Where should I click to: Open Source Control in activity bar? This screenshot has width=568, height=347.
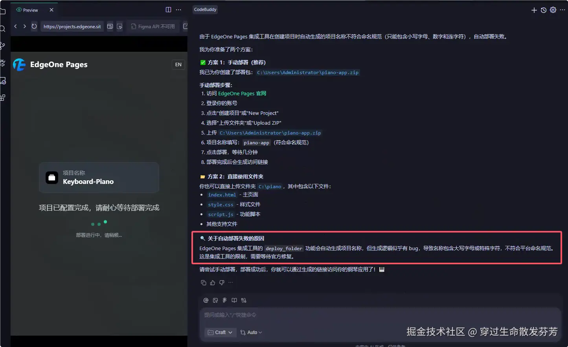[2, 46]
